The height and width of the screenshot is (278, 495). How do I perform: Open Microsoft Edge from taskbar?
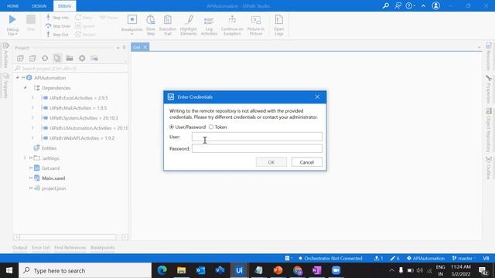[162, 270]
